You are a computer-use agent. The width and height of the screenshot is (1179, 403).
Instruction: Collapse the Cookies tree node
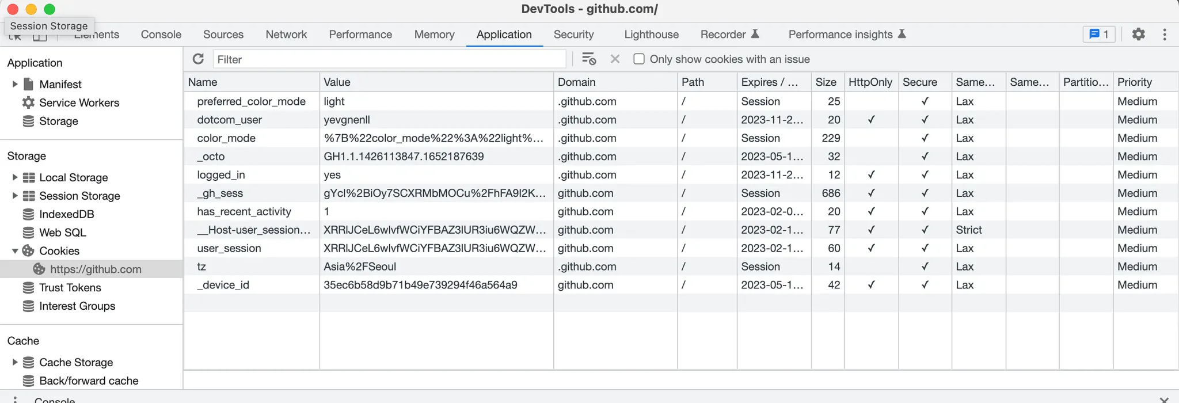(x=15, y=251)
